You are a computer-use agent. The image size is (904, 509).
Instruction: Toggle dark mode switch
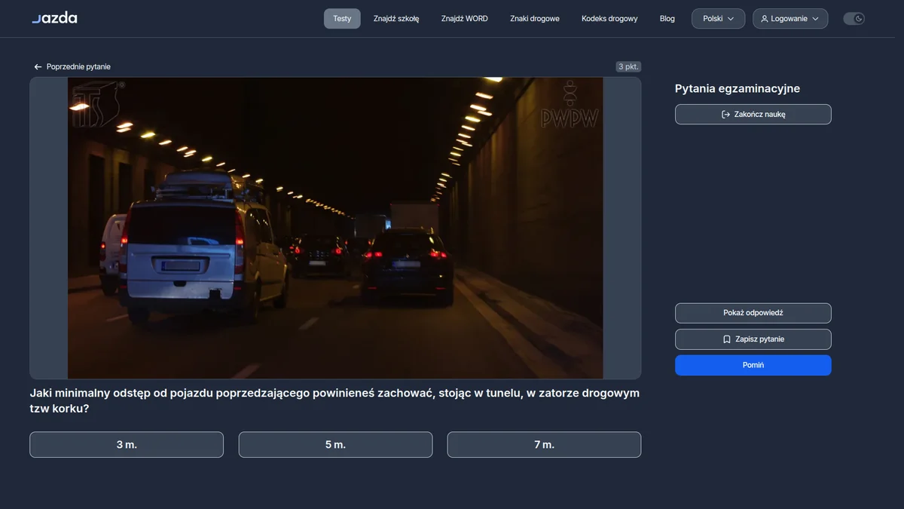[854, 19]
